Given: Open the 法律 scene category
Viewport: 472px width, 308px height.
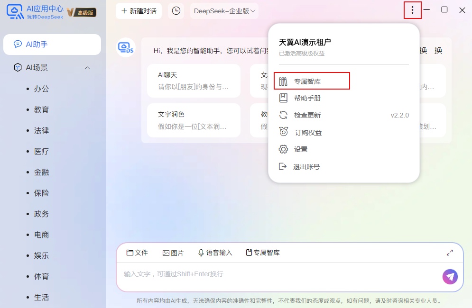Looking at the screenshot, I should [42, 130].
